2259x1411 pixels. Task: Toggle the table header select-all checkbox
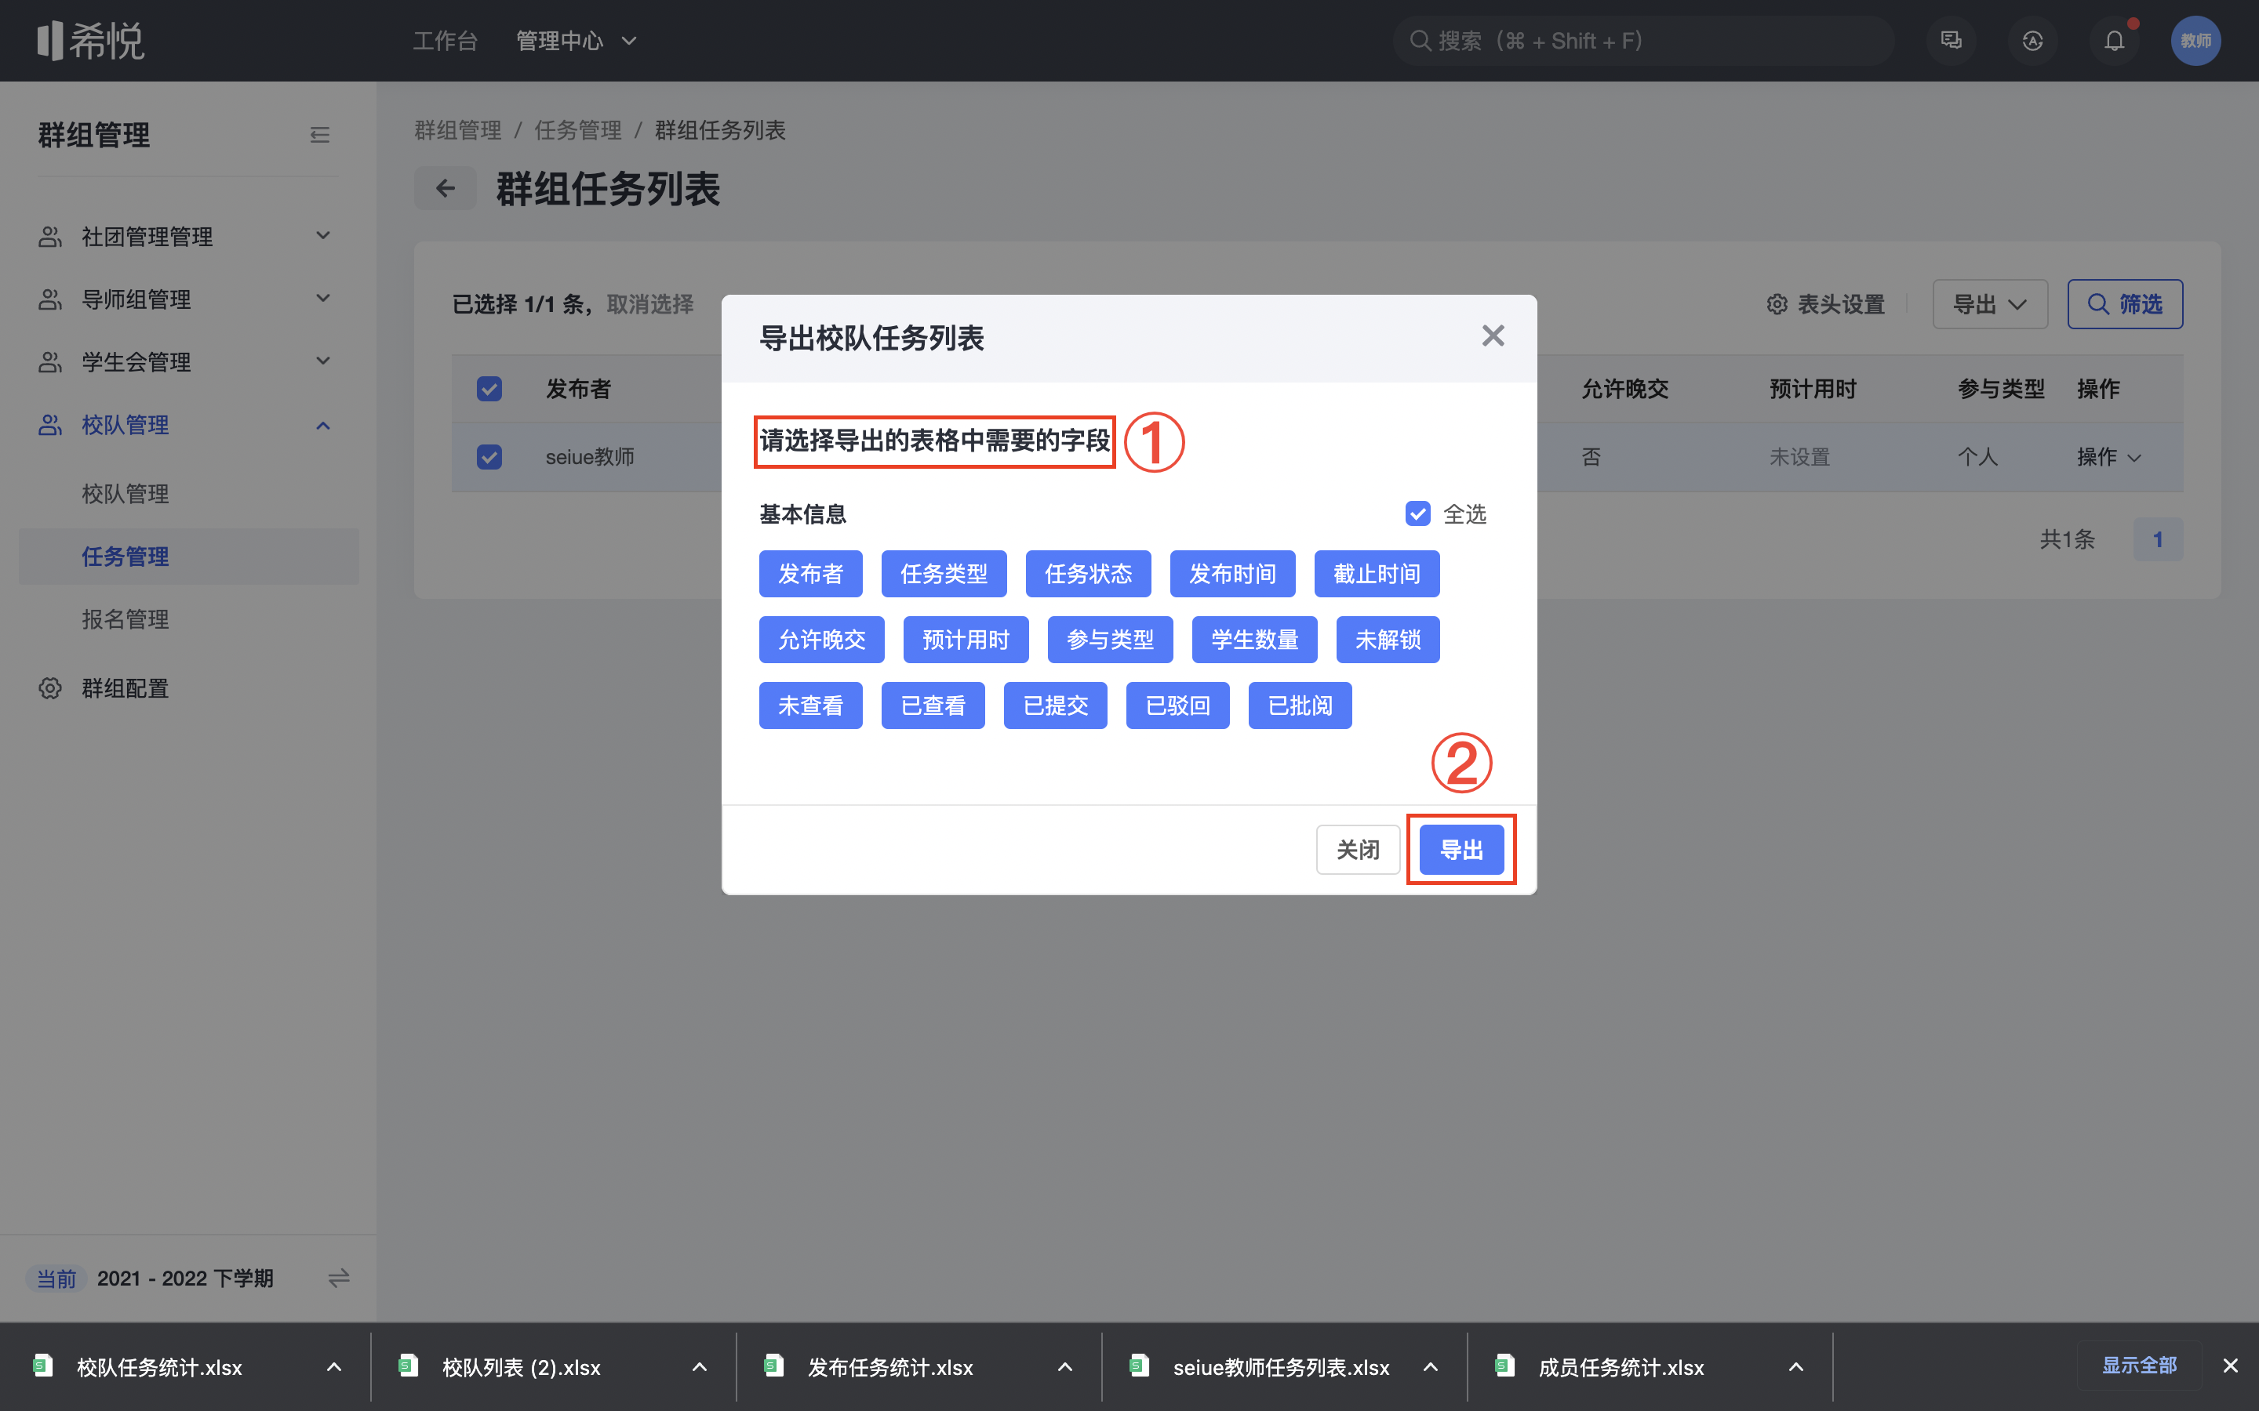[x=489, y=388]
